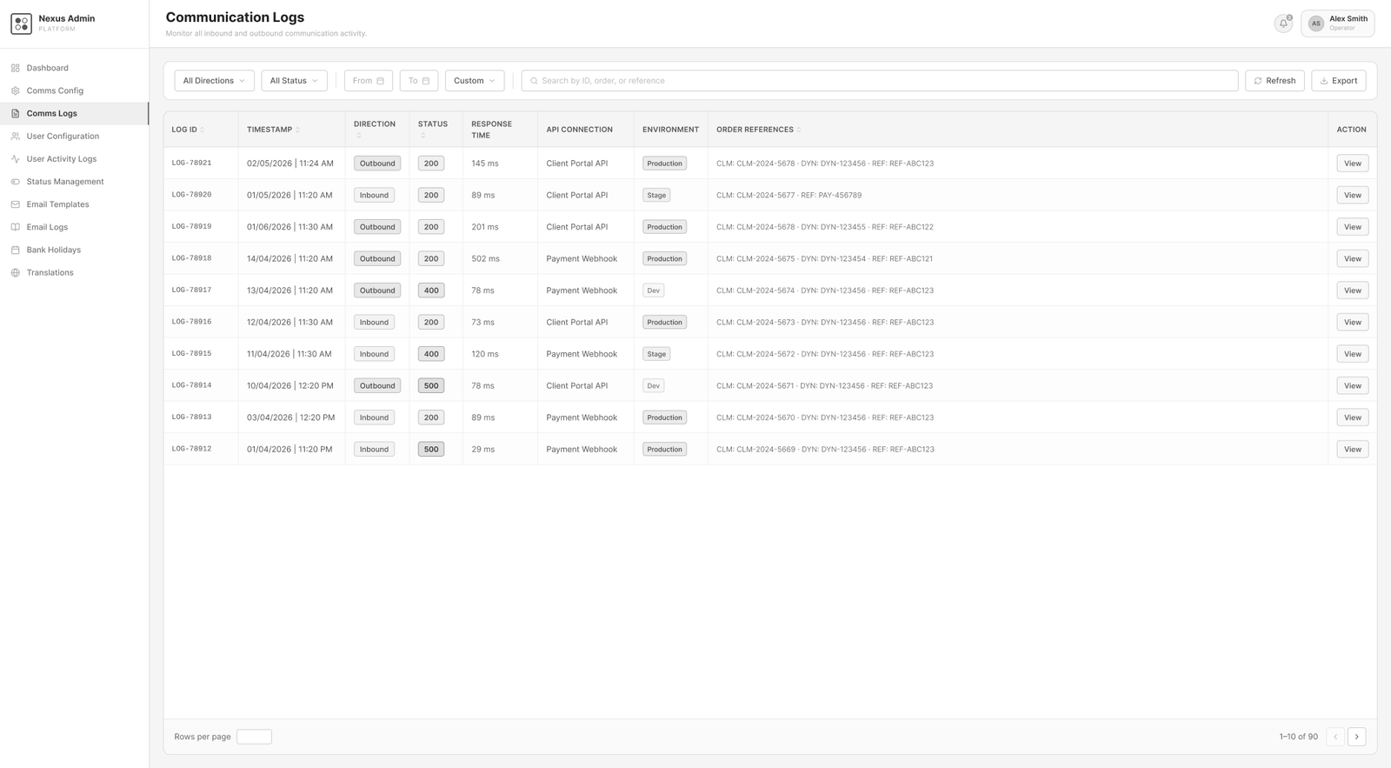Focus the search by ID field

[880, 81]
